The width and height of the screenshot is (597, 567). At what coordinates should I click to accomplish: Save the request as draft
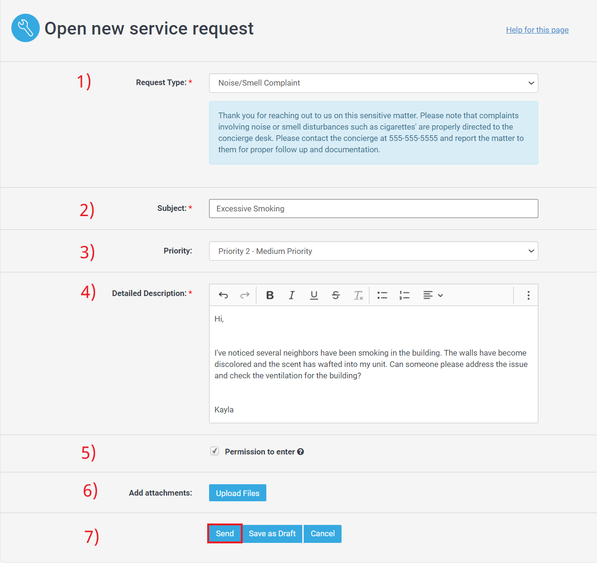272,533
